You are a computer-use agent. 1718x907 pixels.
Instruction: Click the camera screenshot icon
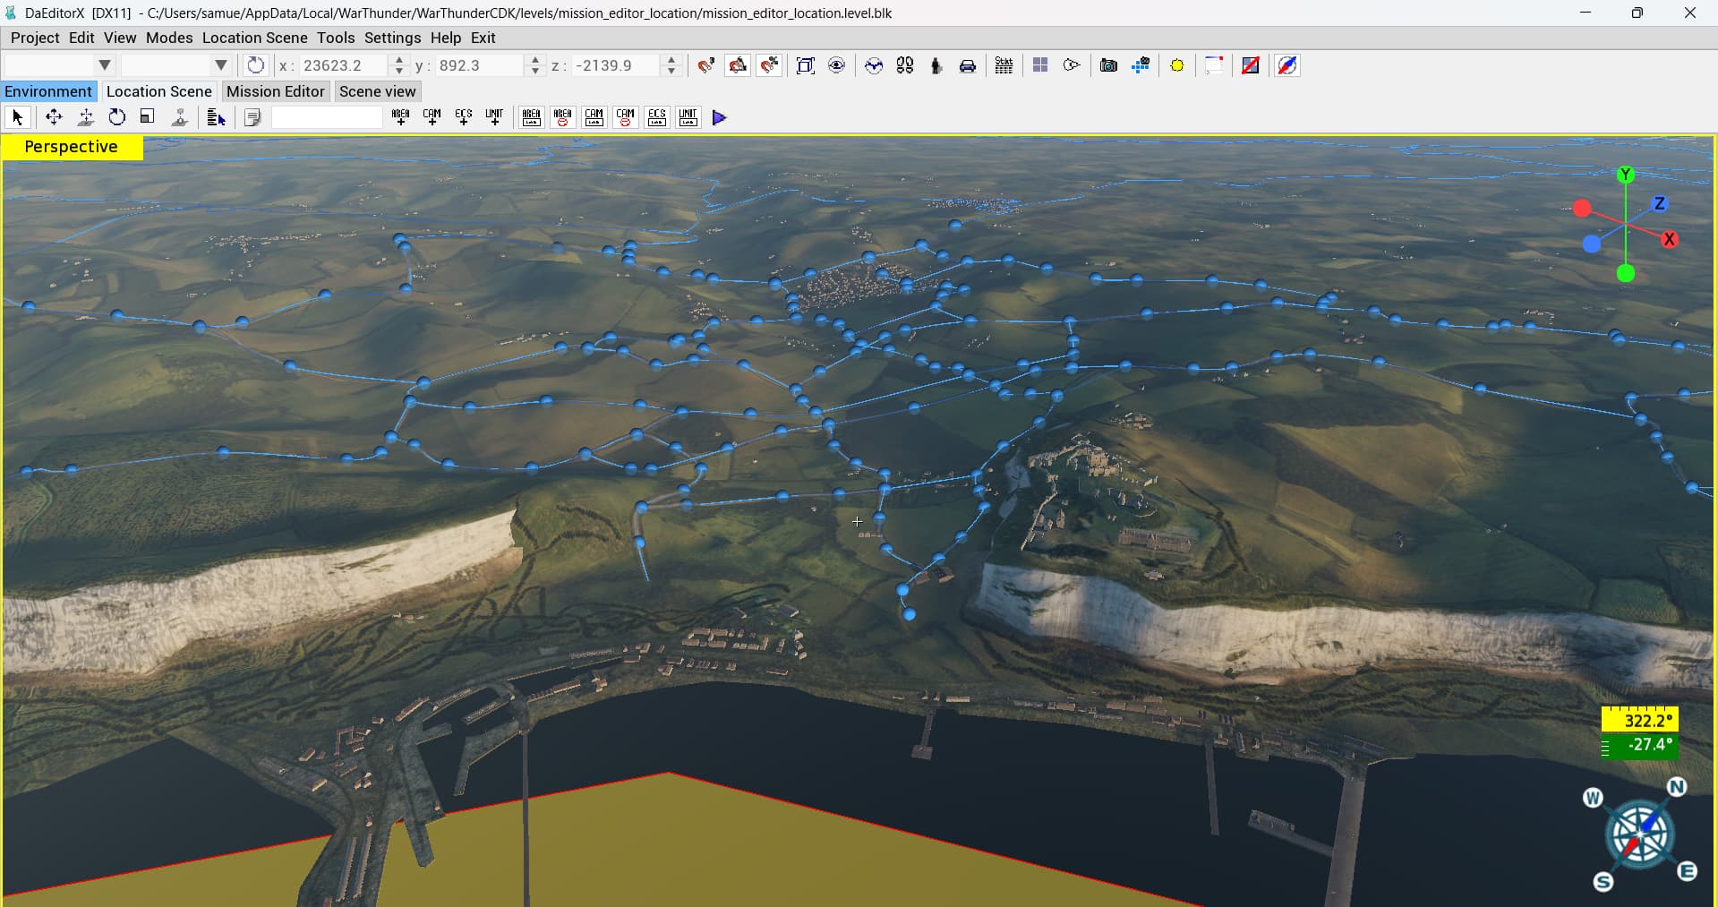click(x=1108, y=65)
